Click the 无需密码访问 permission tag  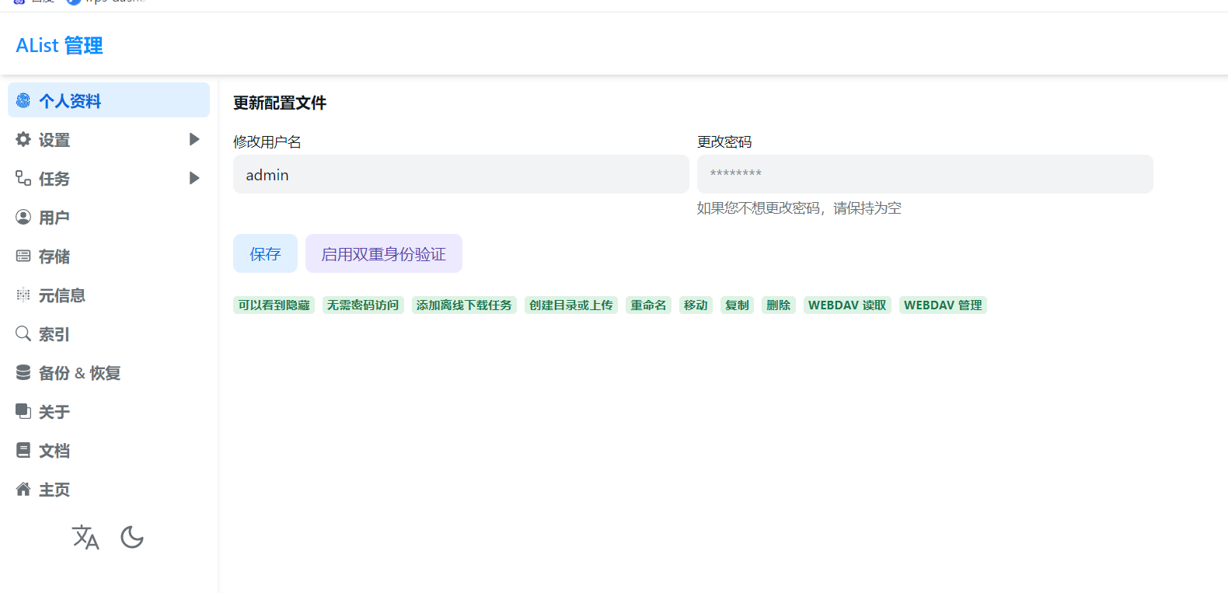click(x=363, y=305)
